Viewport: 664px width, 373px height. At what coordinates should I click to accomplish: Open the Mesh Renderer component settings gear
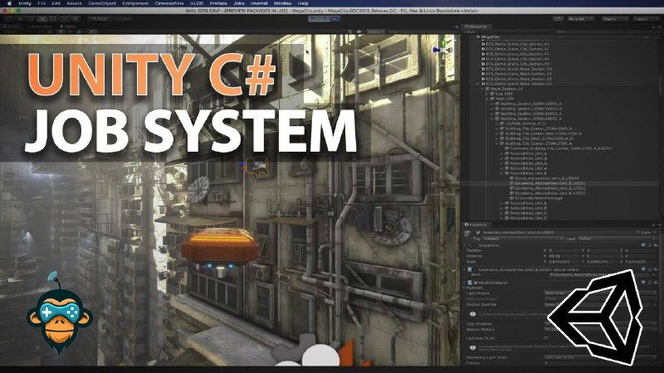(656, 283)
